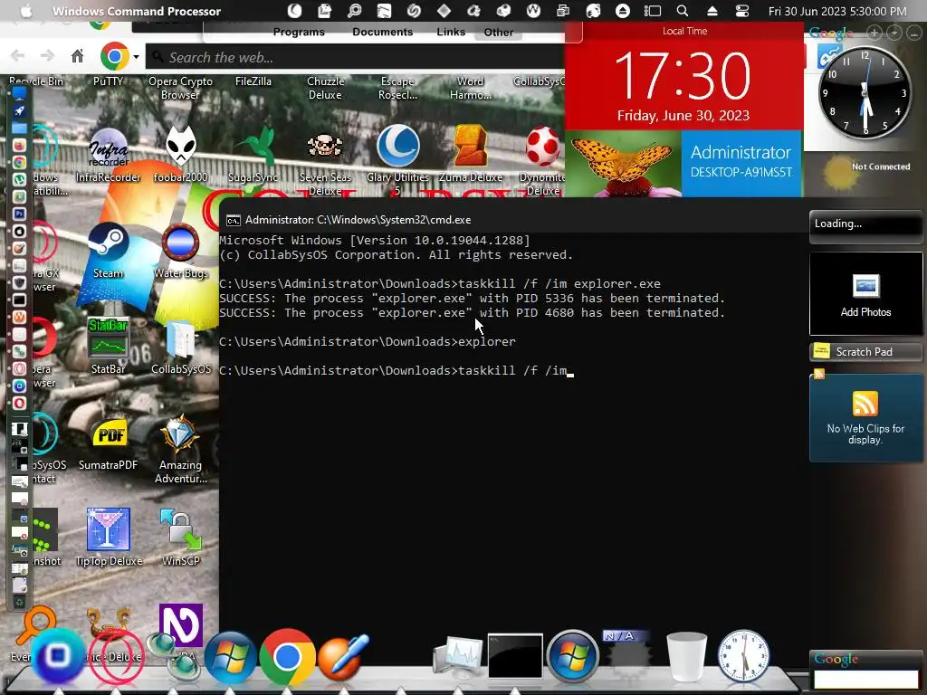This screenshot has height=695, width=927.
Task: Click the menu bar date and time
Action: click(837, 11)
